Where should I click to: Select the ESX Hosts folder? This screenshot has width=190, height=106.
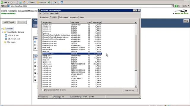coord(11,42)
